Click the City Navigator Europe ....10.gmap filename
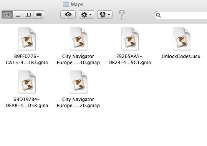The image size is (207, 146). pyautogui.click(x=78, y=60)
